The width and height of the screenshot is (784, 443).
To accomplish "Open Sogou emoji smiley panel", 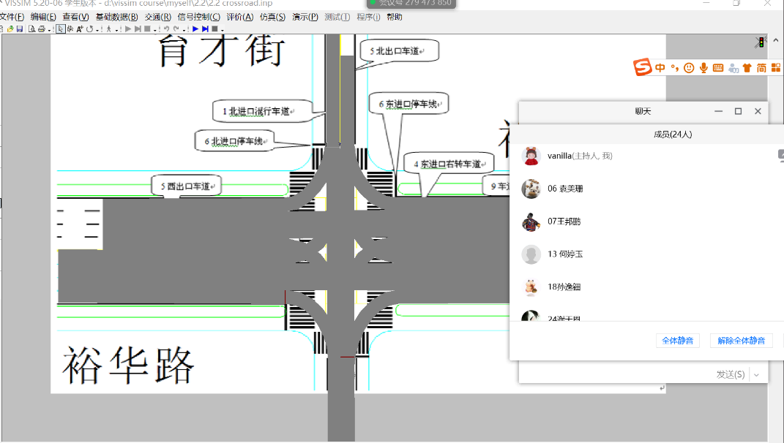I will tap(689, 68).
